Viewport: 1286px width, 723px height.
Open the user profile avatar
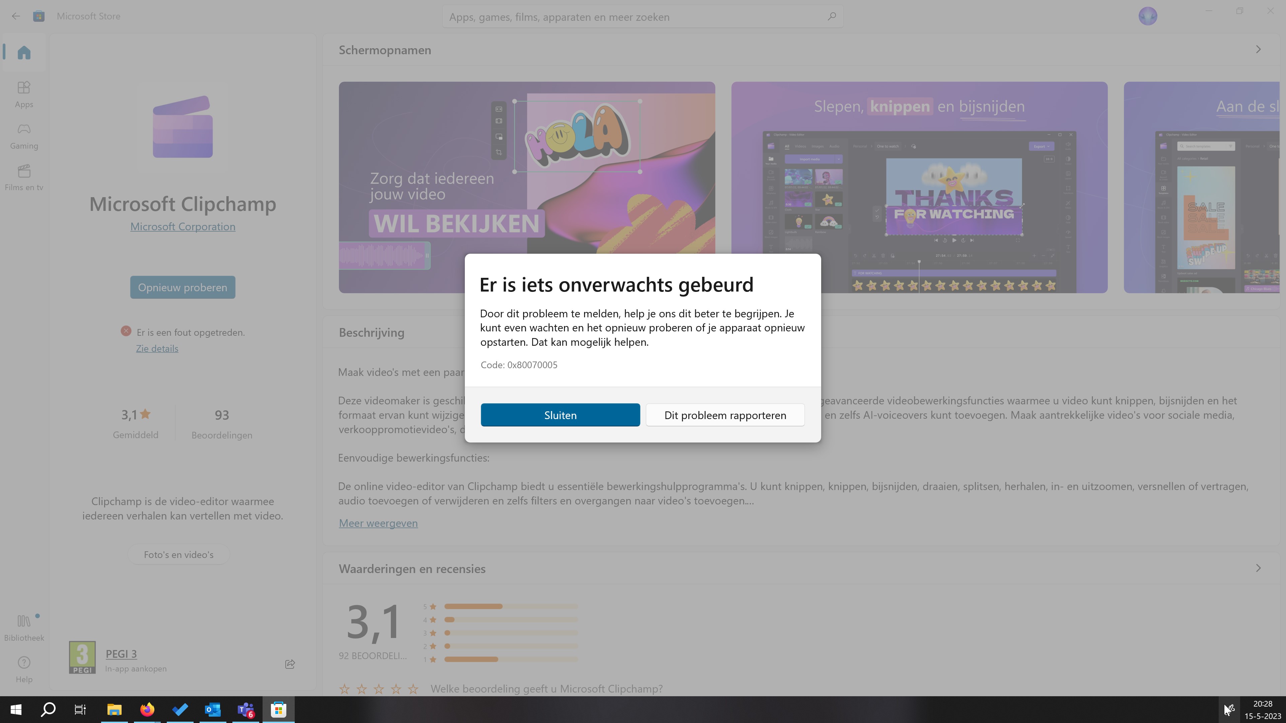(1147, 16)
